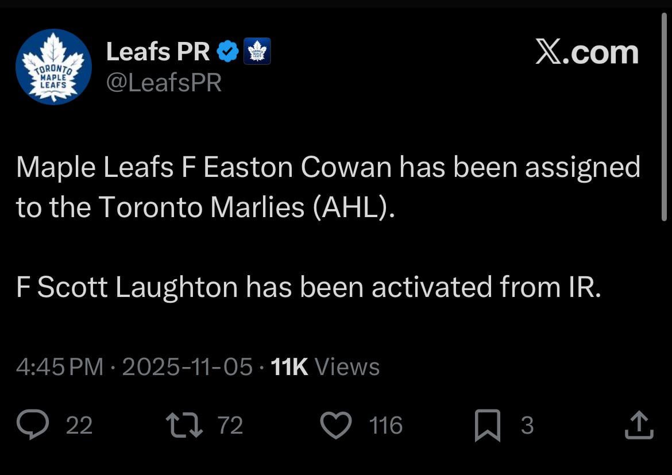Screen dimensions: 672x475
Task: Click the blue verified checkmark badge
Action: tap(228, 50)
